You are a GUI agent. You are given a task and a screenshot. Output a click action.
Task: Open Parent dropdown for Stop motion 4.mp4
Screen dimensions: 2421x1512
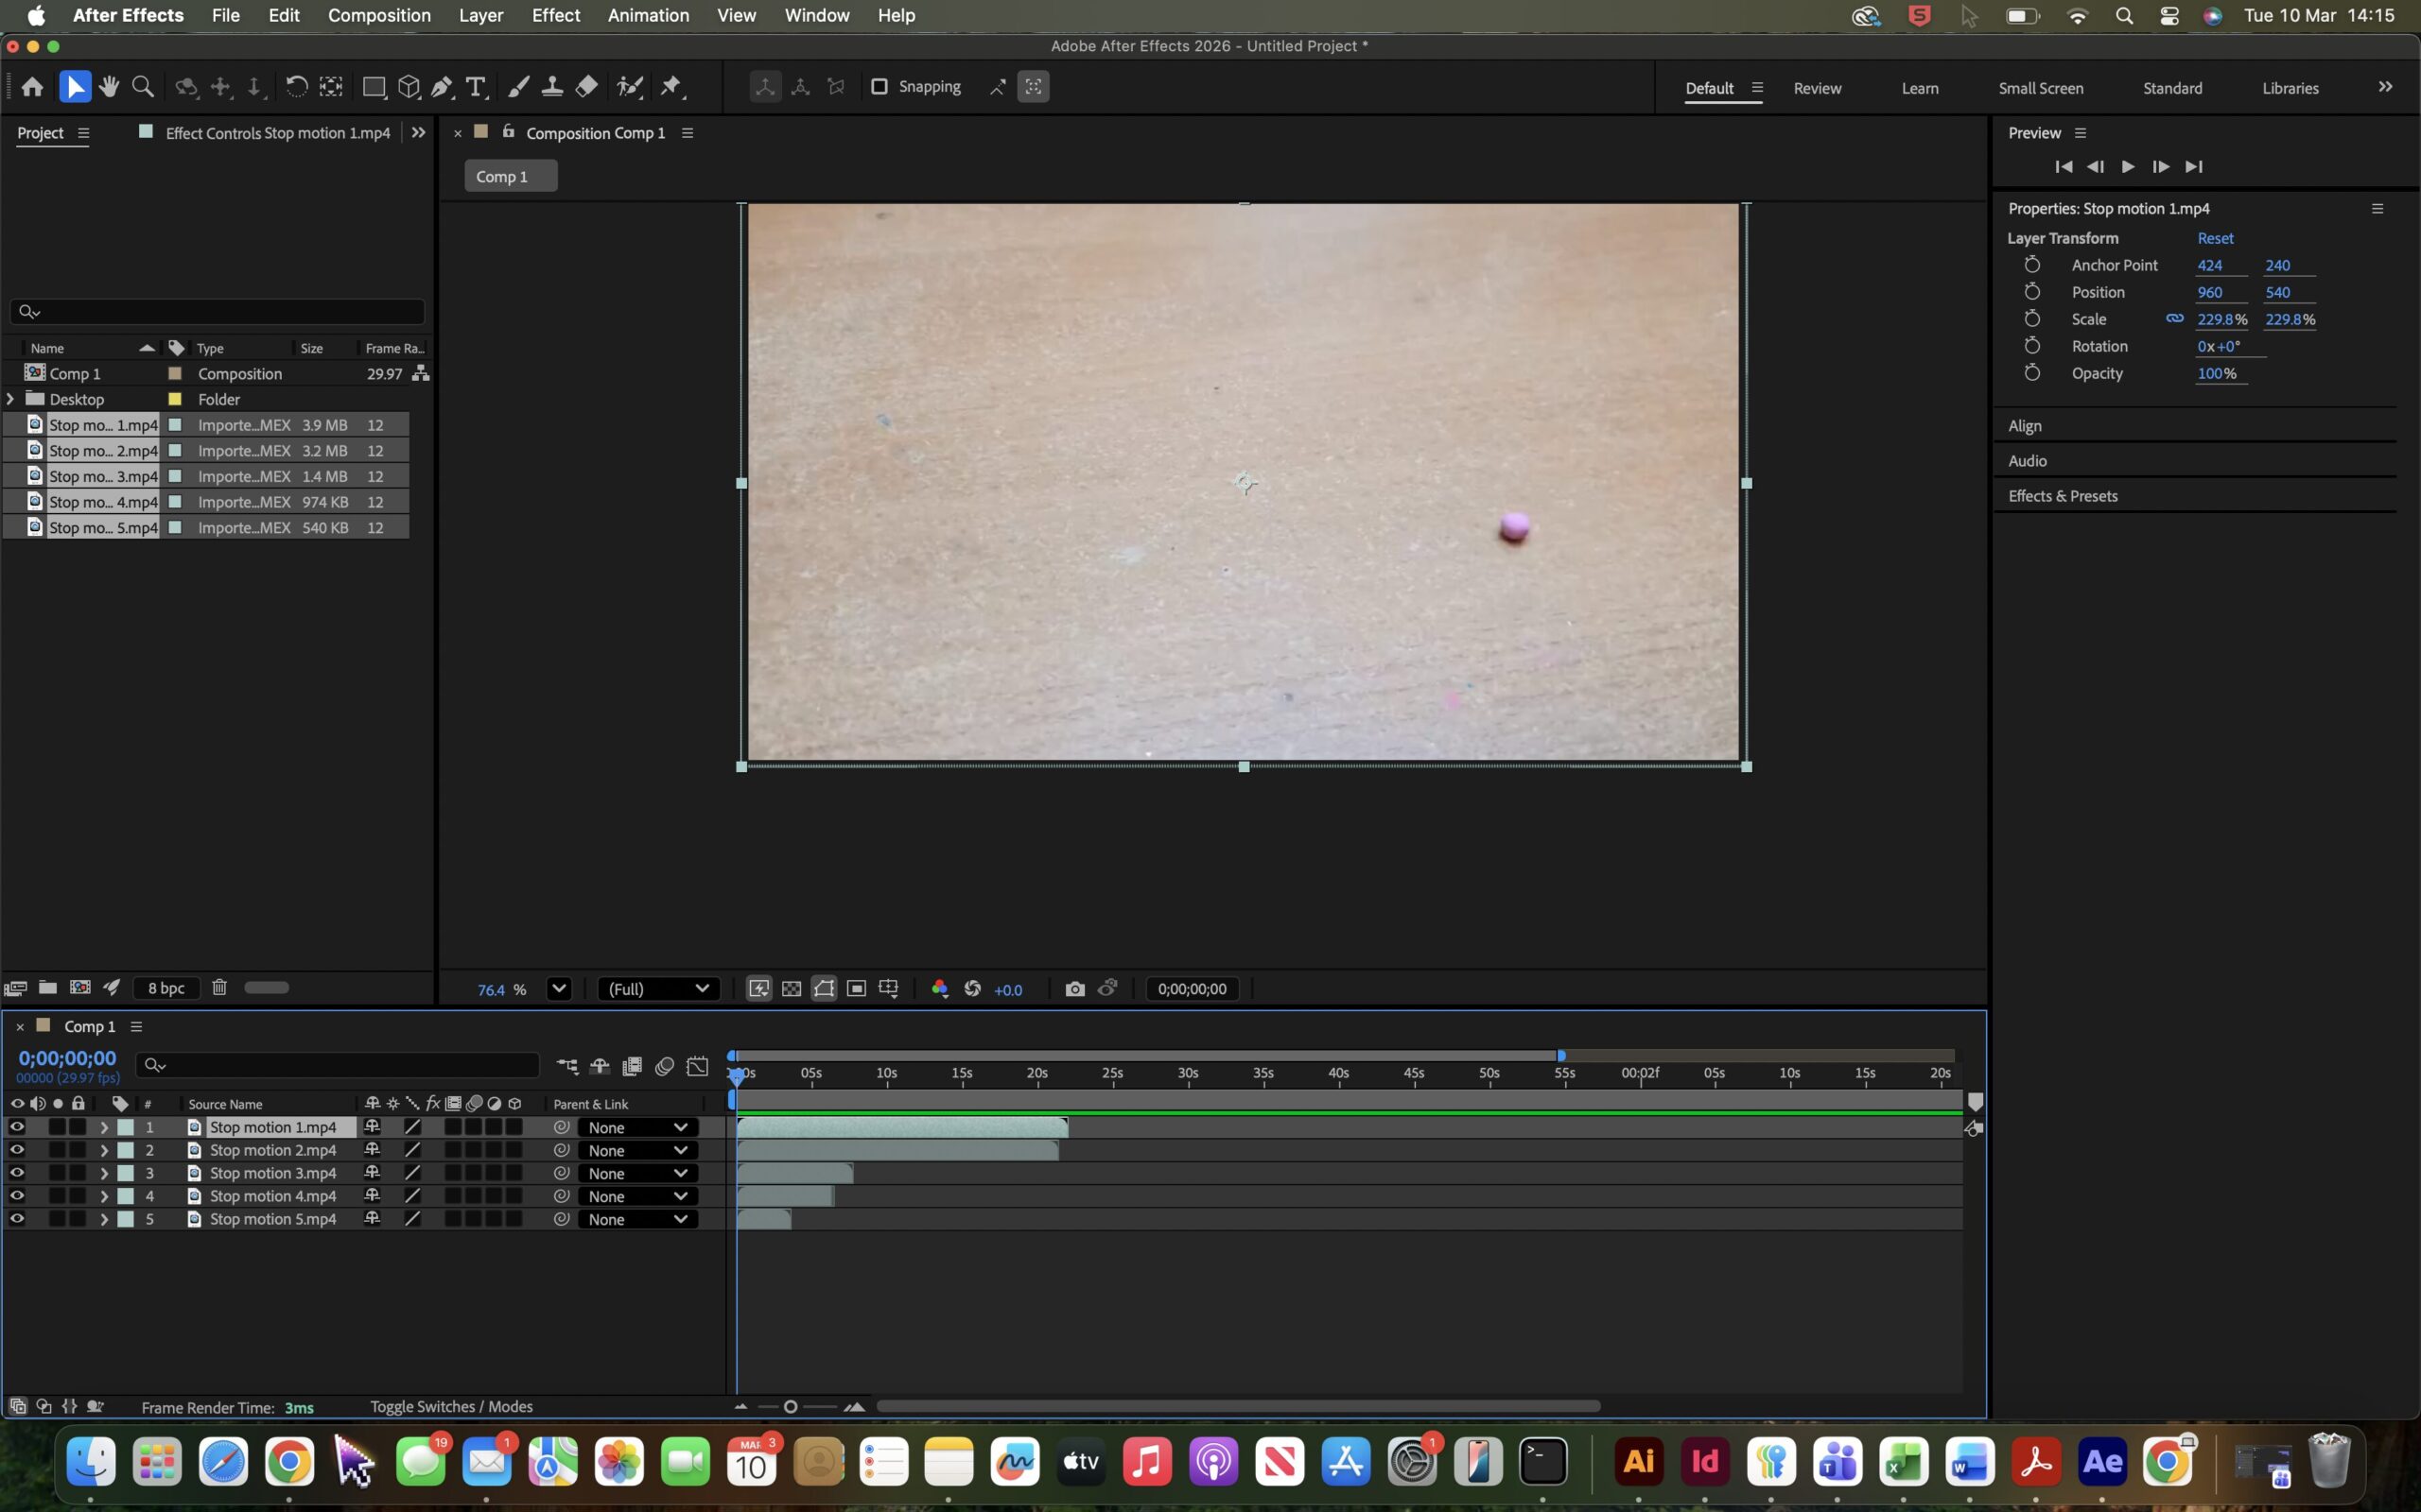(637, 1196)
